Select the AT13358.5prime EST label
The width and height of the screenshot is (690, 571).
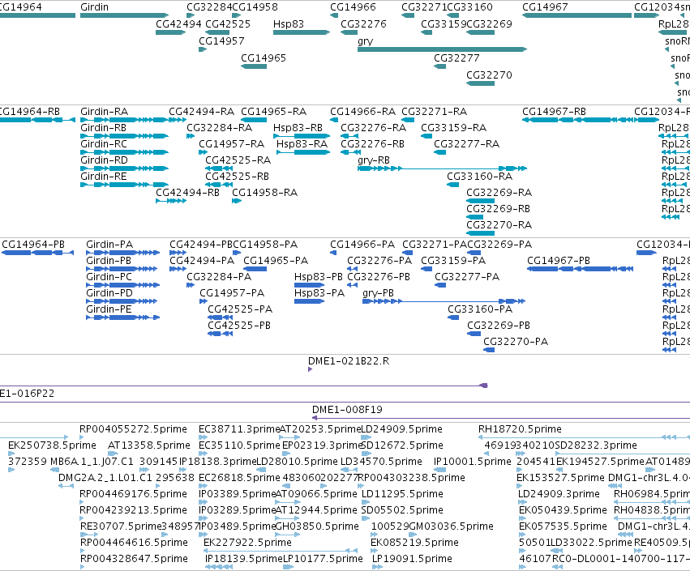coord(149,445)
